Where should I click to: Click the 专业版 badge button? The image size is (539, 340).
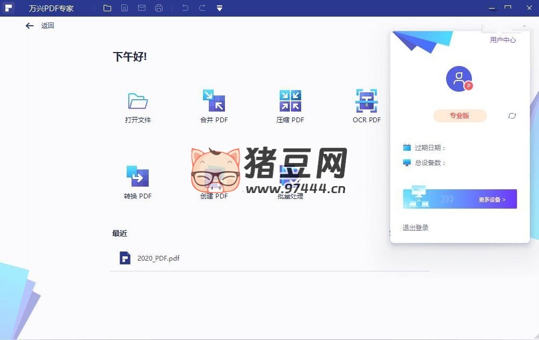tap(460, 115)
